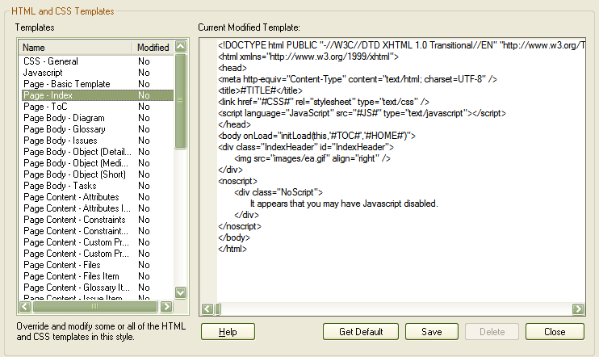The height and width of the screenshot is (357, 599).
Task: Select the Page Content - Attributes I... template
Action: tap(98, 208)
